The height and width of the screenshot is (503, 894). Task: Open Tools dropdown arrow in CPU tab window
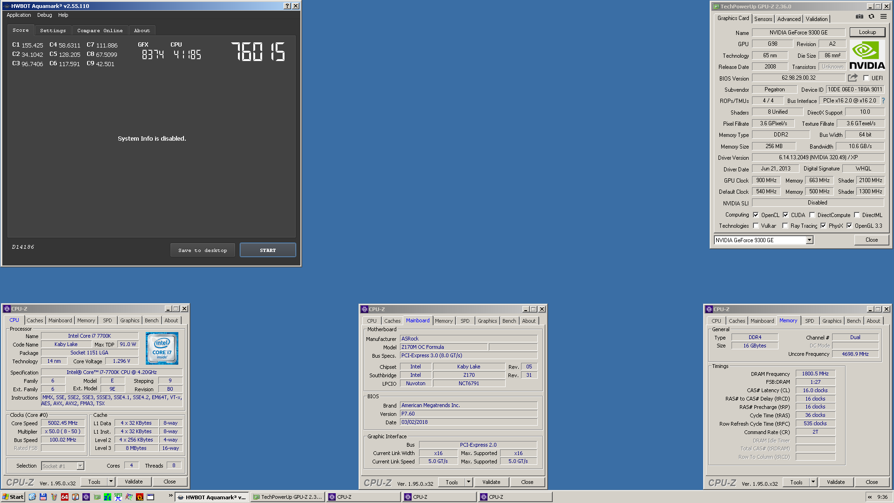click(x=111, y=482)
